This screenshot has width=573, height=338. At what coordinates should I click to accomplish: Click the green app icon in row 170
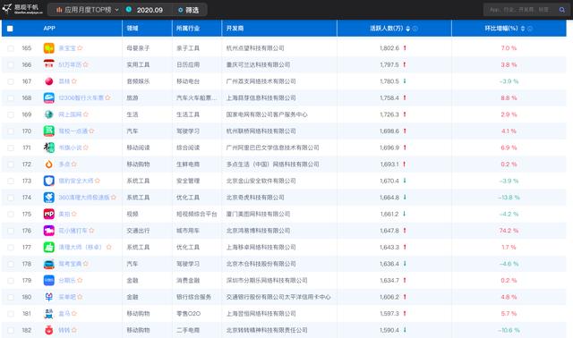click(49, 131)
